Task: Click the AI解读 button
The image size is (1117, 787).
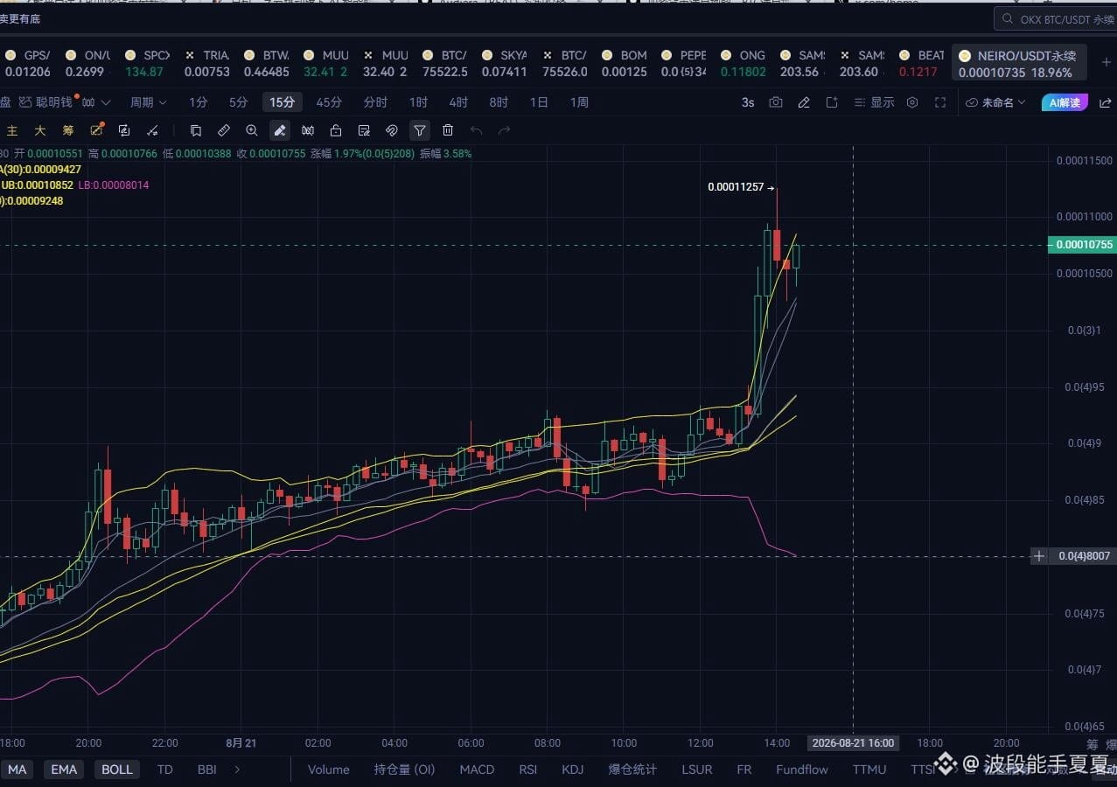Action: click(1065, 102)
